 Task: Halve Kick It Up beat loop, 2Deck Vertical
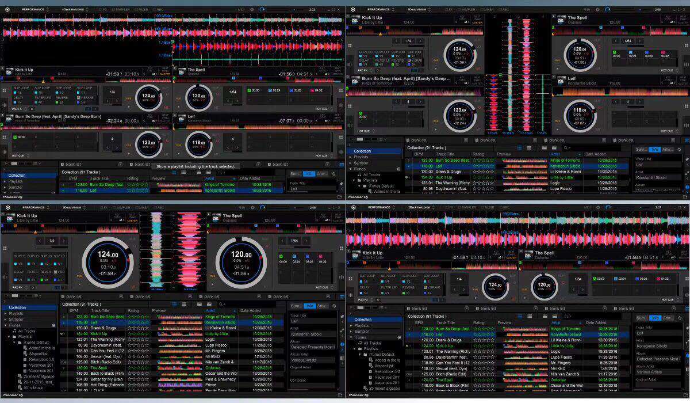pos(40,241)
